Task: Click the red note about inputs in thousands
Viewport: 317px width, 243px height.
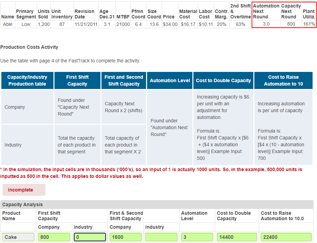Action: [x=151, y=173]
